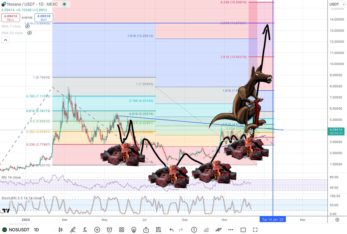Tap the 2024 year label on the time axis
347x234 pixels.
26,220
